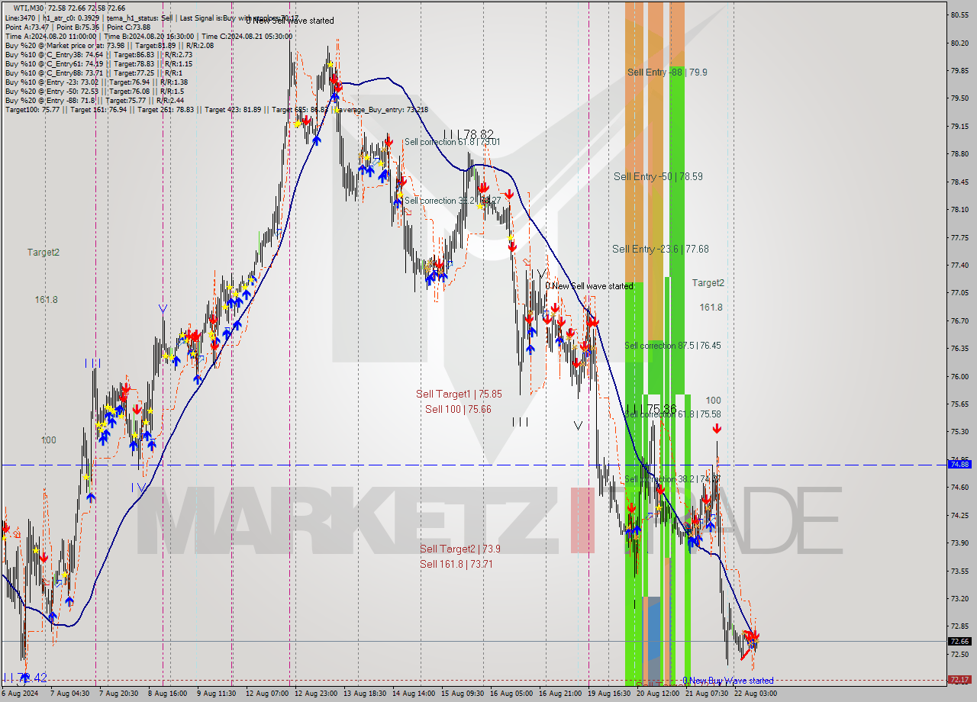Click the 73.90 price axis label
Image resolution: width=977 pixels, height=702 pixels.
[x=959, y=543]
